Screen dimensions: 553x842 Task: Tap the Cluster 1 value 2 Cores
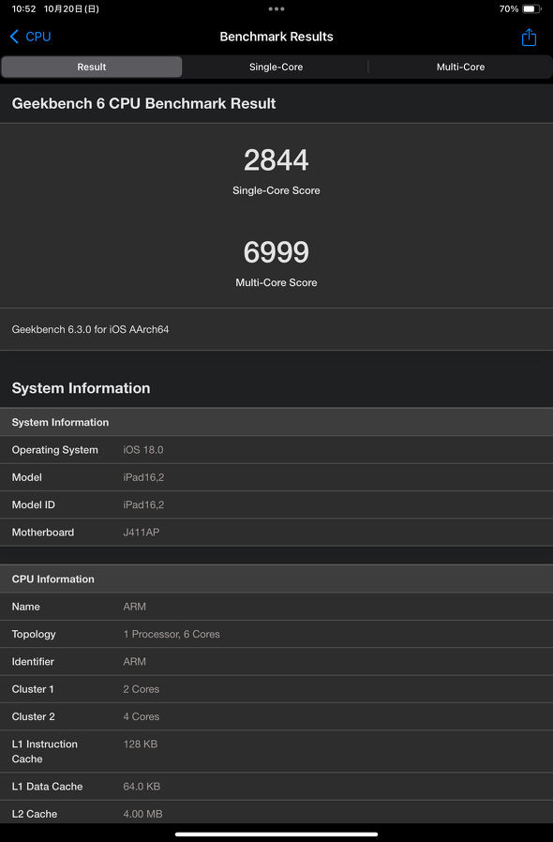[x=142, y=689]
